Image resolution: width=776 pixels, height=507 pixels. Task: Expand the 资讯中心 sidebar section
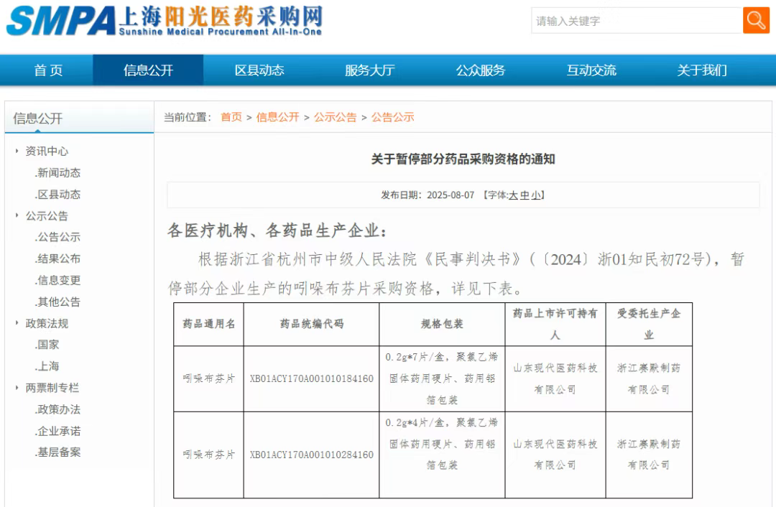point(47,151)
